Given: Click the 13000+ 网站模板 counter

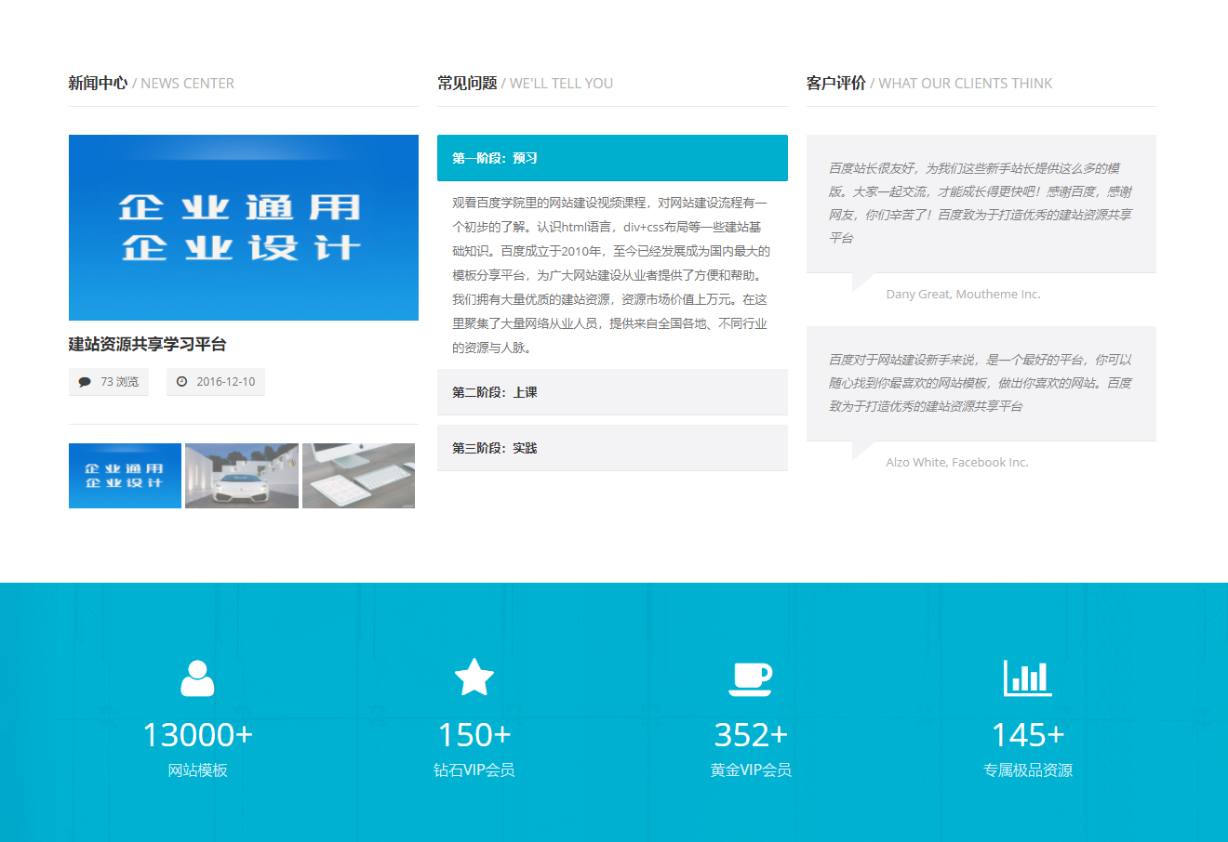Looking at the screenshot, I should click(x=197, y=735).
